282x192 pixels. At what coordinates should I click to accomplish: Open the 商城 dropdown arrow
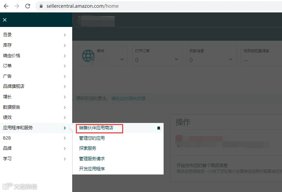click(122, 59)
